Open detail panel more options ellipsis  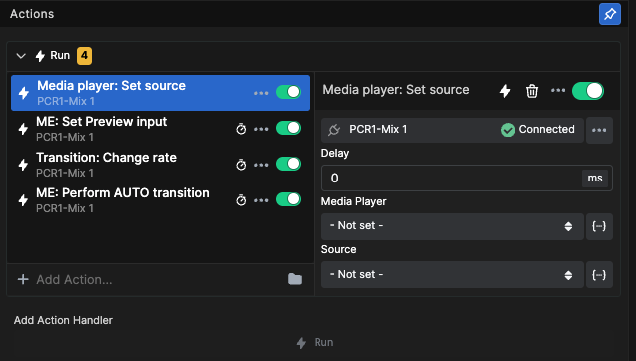558,90
